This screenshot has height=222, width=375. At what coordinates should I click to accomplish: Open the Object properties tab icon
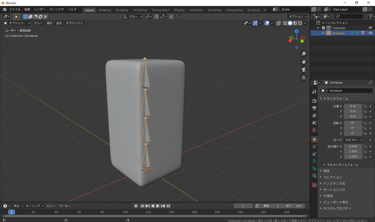(x=314, y=139)
